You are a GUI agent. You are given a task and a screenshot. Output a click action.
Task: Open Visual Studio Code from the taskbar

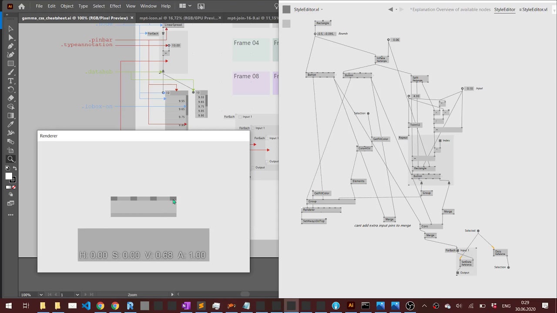click(86, 306)
